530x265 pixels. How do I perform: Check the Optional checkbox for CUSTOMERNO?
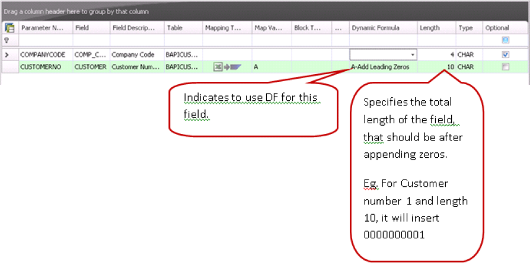505,67
